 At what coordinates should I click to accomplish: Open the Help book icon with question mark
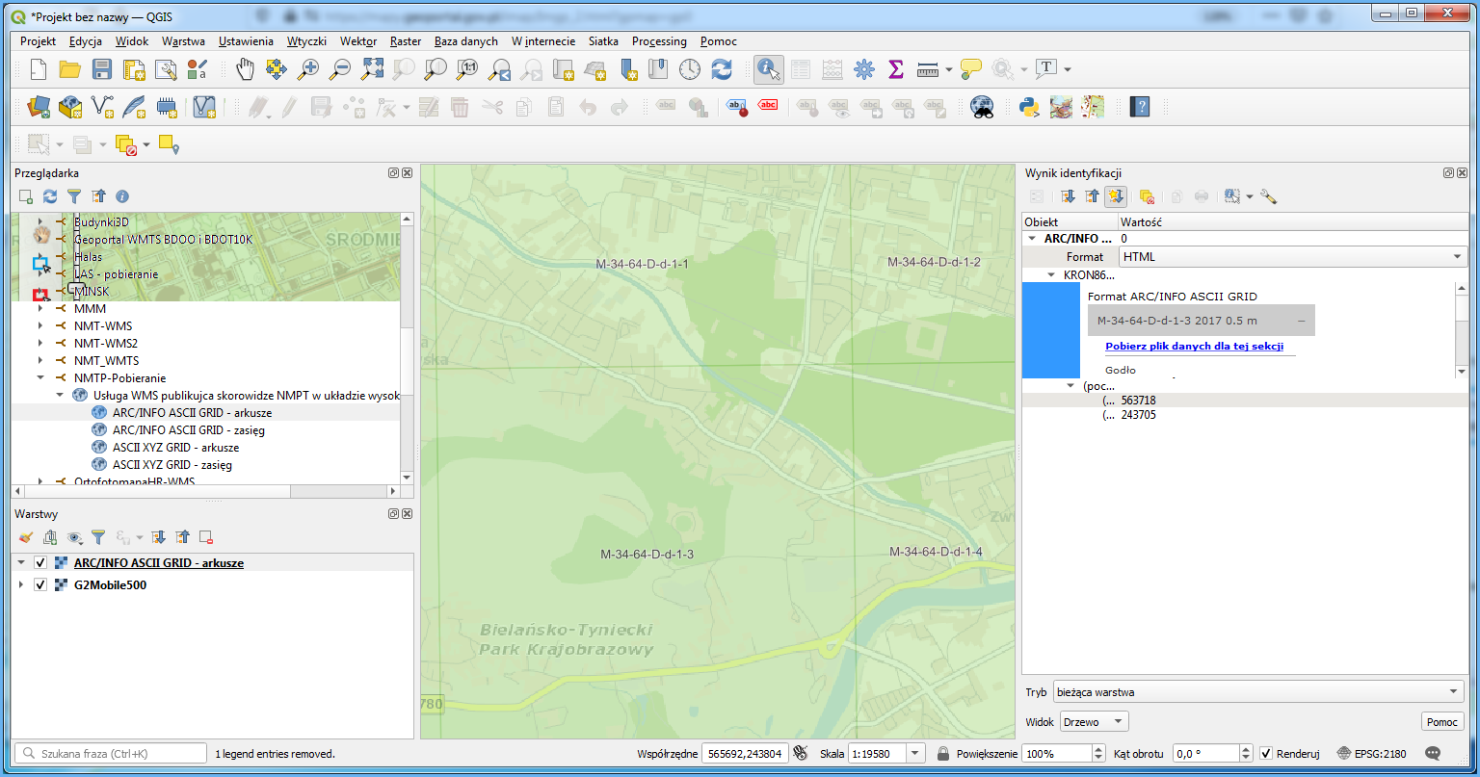click(x=1140, y=107)
